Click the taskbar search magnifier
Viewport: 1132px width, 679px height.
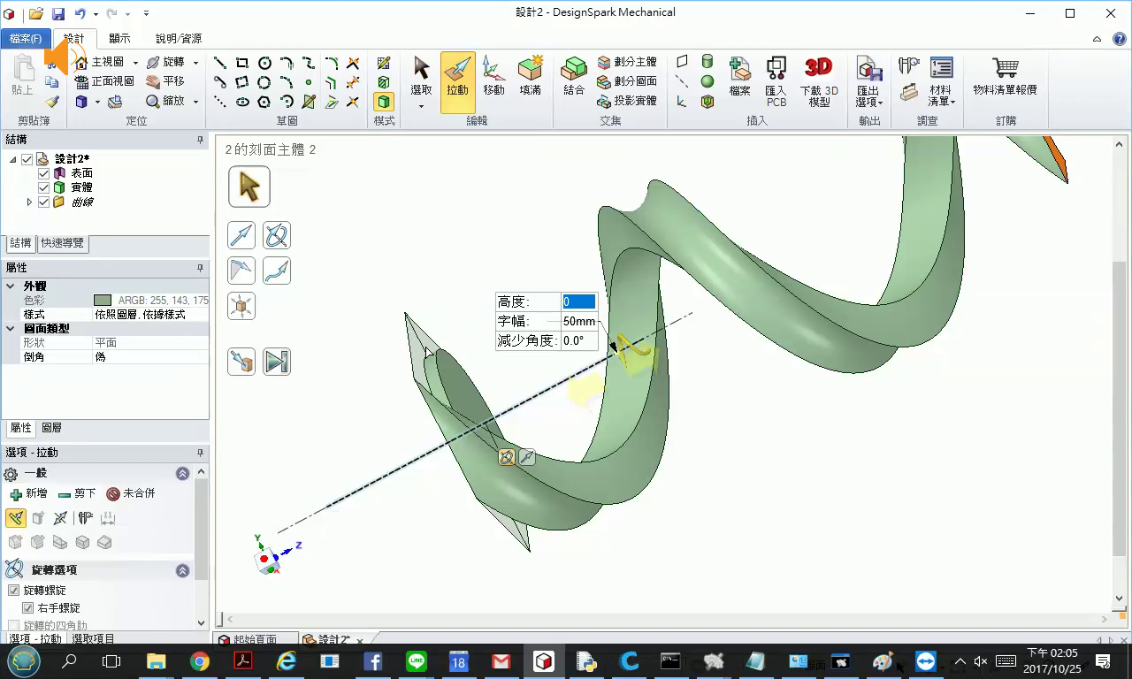click(x=68, y=660)
